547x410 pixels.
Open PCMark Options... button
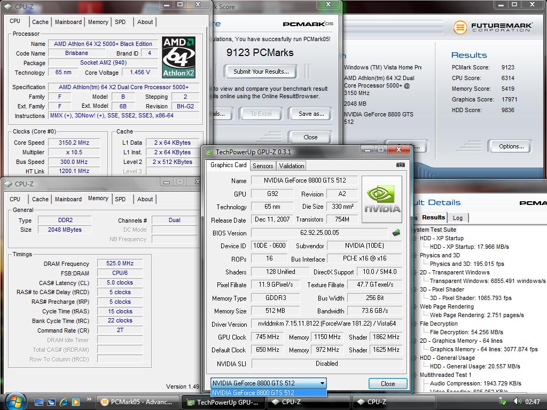511,146
